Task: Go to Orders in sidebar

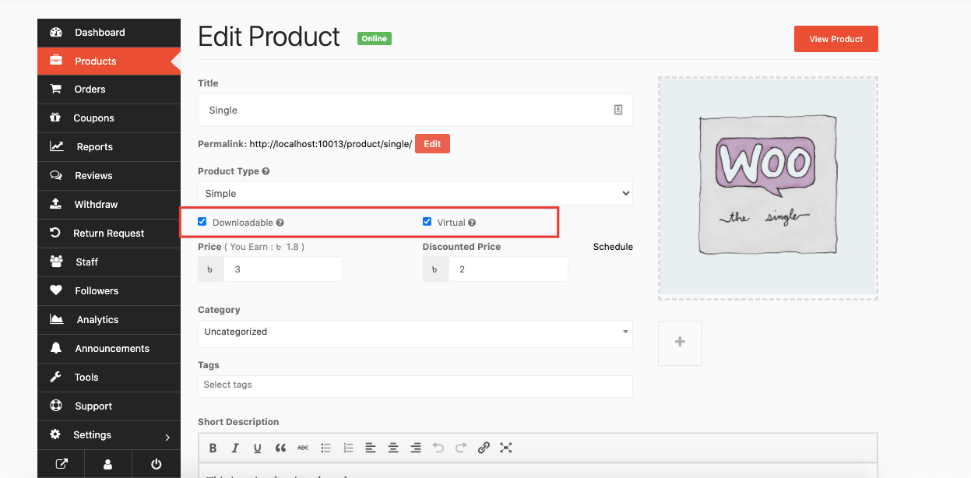Action: 90,90
